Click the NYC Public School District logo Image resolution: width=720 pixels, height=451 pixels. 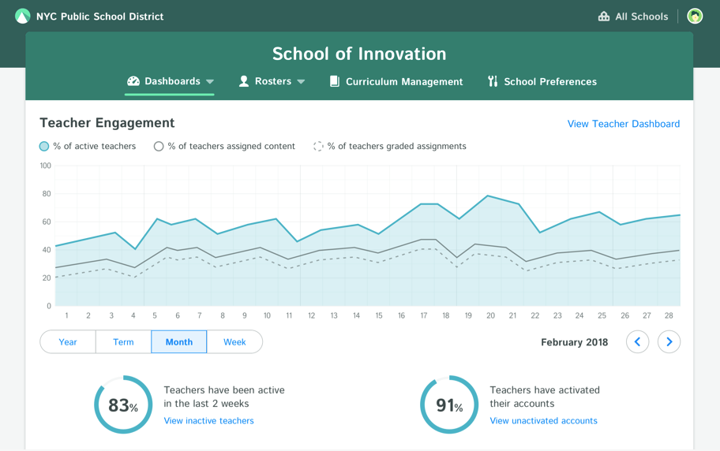[22, 17]
